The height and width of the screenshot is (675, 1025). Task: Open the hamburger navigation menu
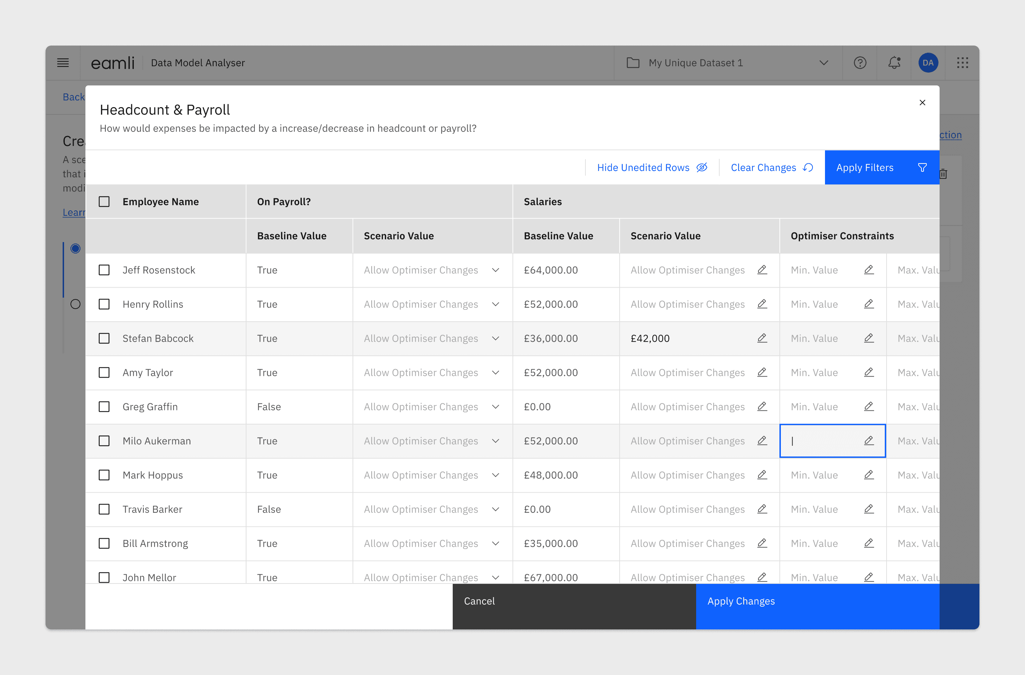63,63
